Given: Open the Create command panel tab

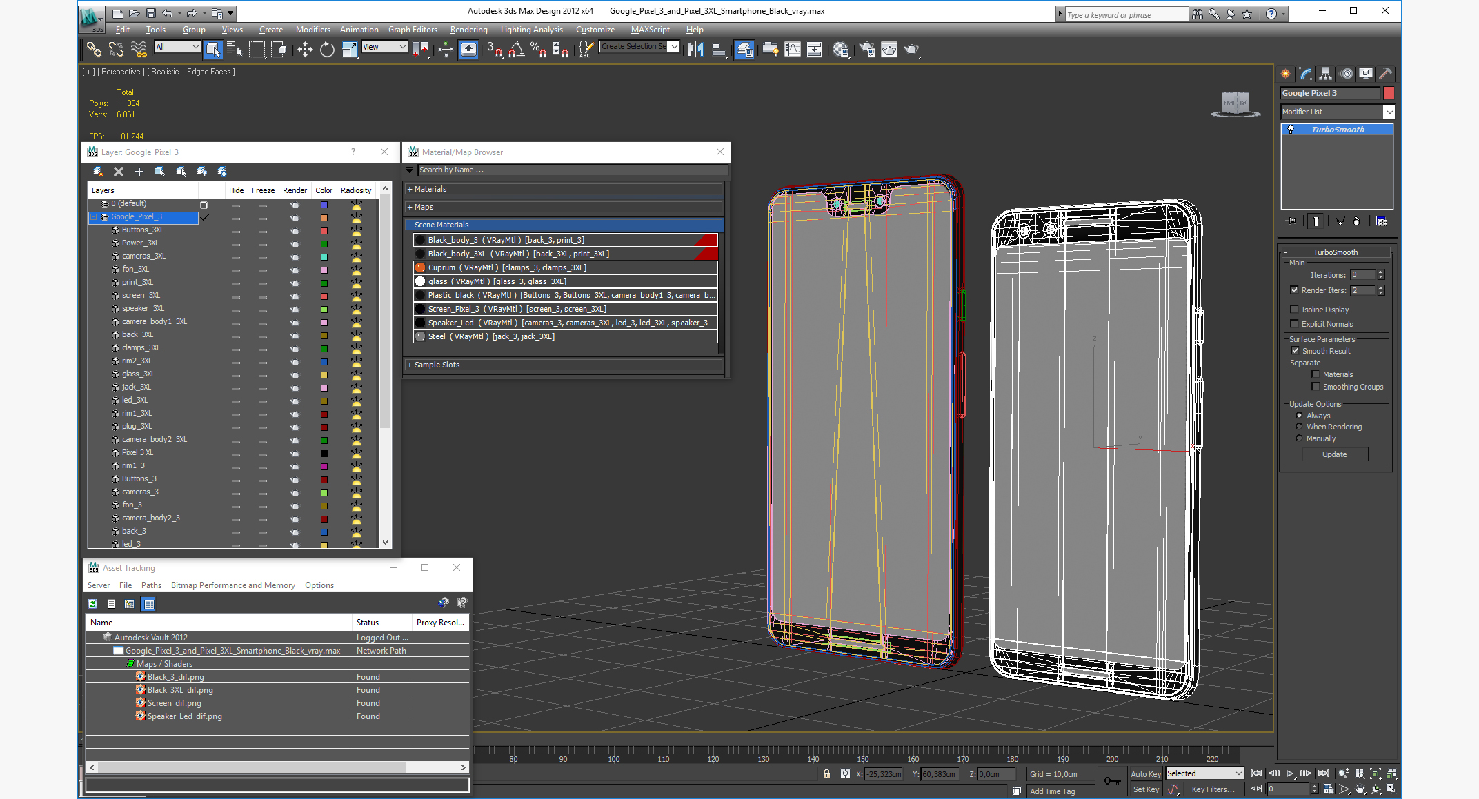Looking at the screenshot, I should click(1286, 74).
